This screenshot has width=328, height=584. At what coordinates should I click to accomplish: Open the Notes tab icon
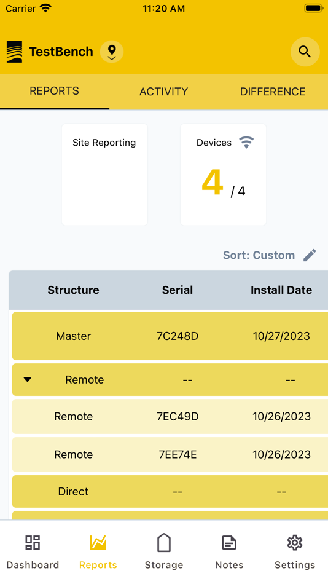tap(229, 543)
